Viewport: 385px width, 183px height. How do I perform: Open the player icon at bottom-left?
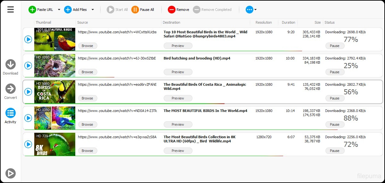coord(11,173)
